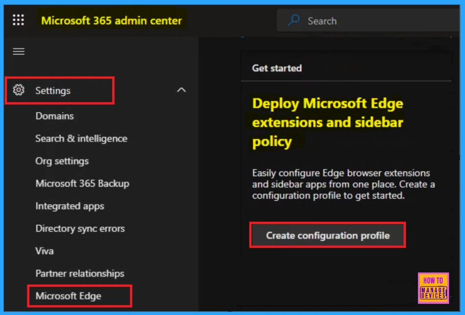Collapse the Settings section chevron

tap(181, 90)
